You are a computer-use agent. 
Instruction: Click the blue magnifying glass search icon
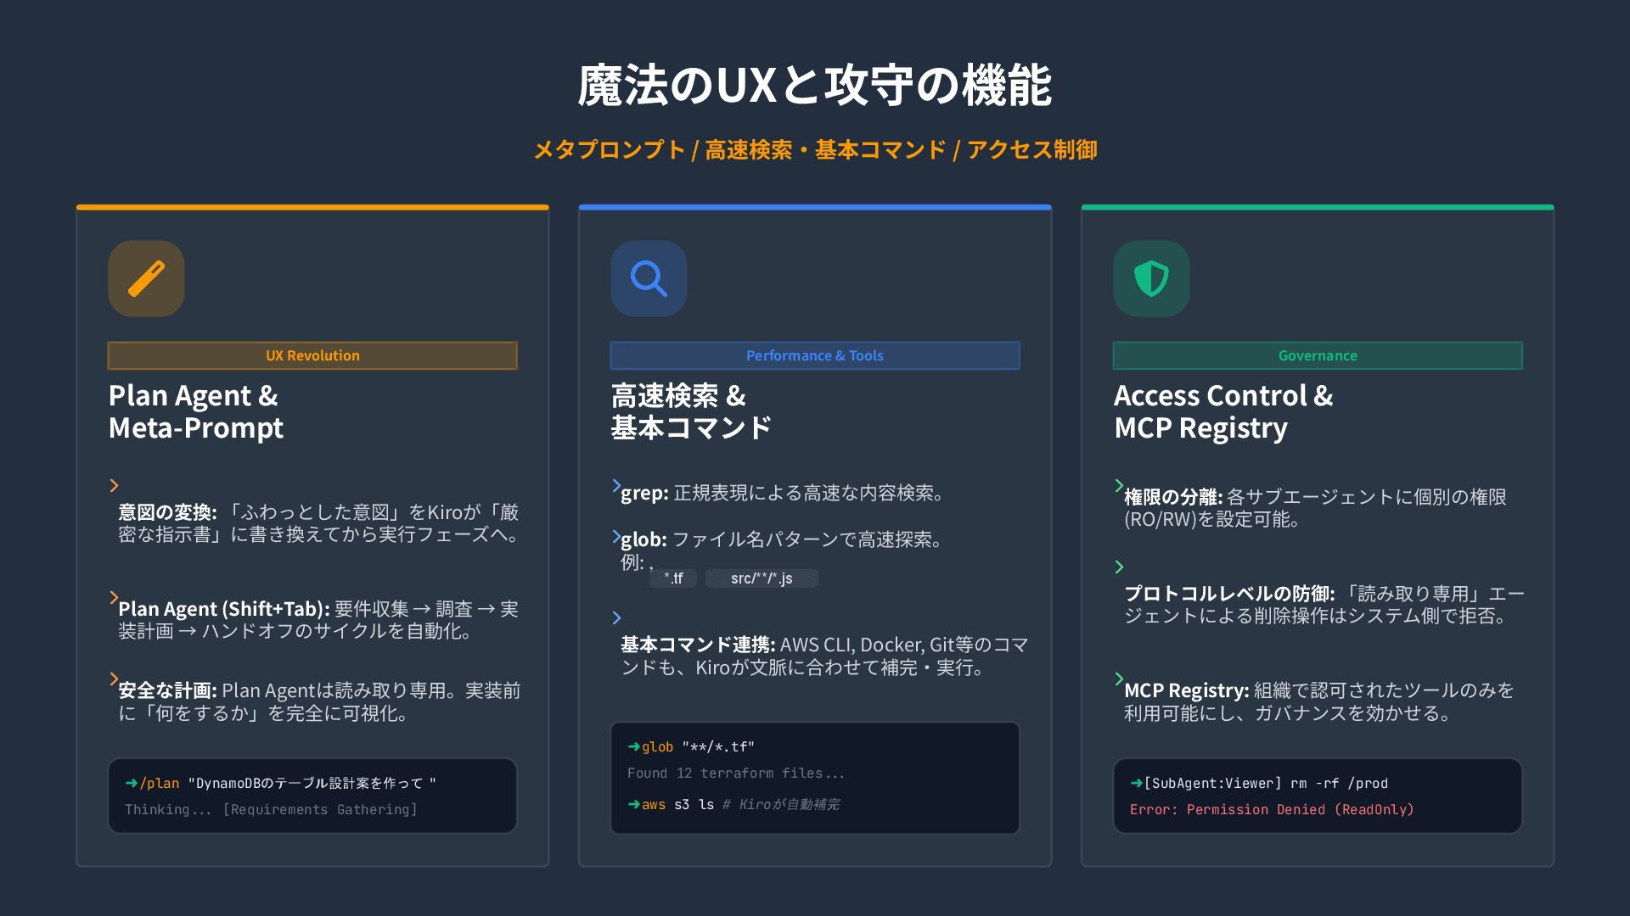pos(649,278)
